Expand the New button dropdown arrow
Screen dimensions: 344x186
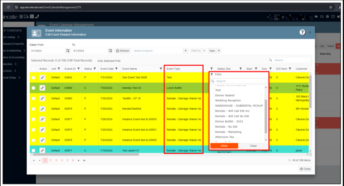pos(219,51)
